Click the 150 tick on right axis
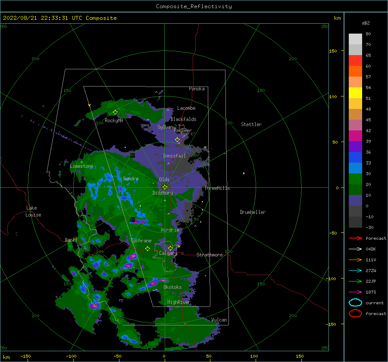The height and width of the screenshot is (362, 388). click(x=333, y=51)
